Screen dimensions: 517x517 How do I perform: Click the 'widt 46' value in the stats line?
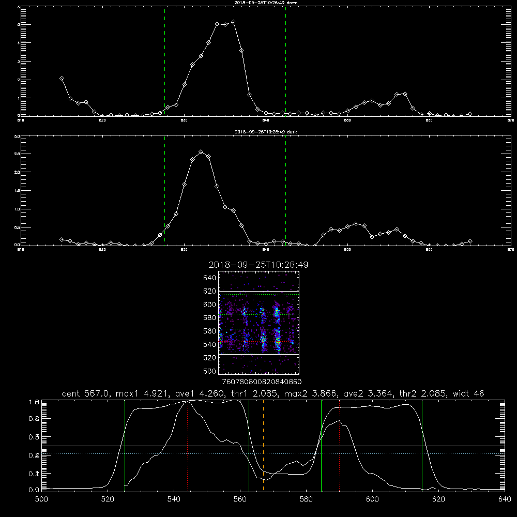pos(468,393)
